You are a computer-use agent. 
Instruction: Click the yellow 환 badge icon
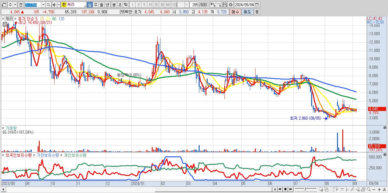click(x=64, y=5)
